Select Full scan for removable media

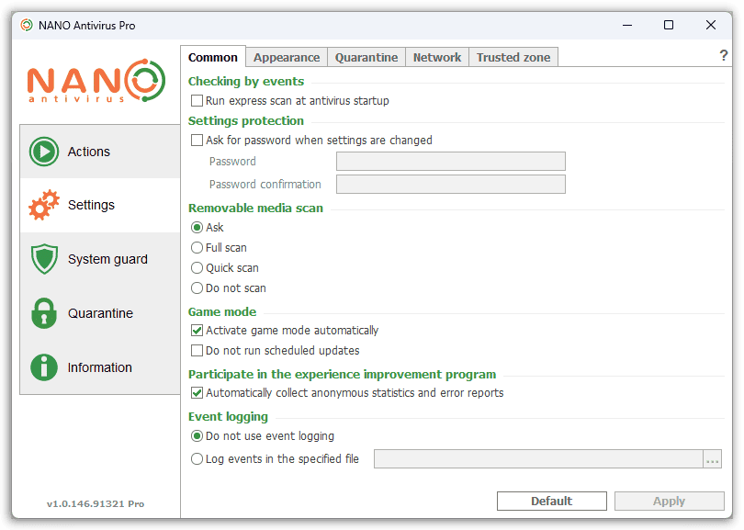tap(197, 248)
